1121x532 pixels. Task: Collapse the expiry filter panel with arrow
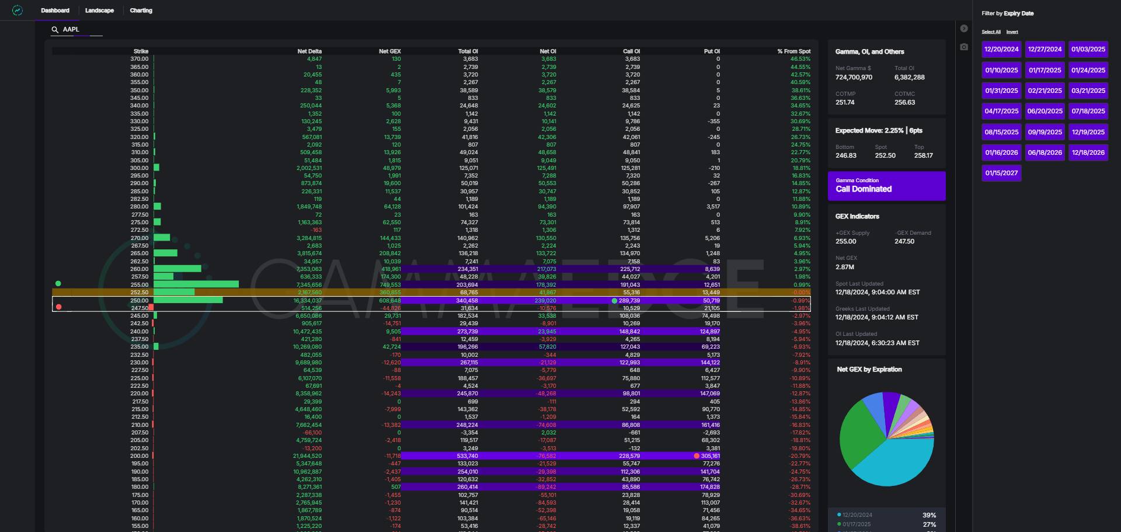(x=964, y=29)
